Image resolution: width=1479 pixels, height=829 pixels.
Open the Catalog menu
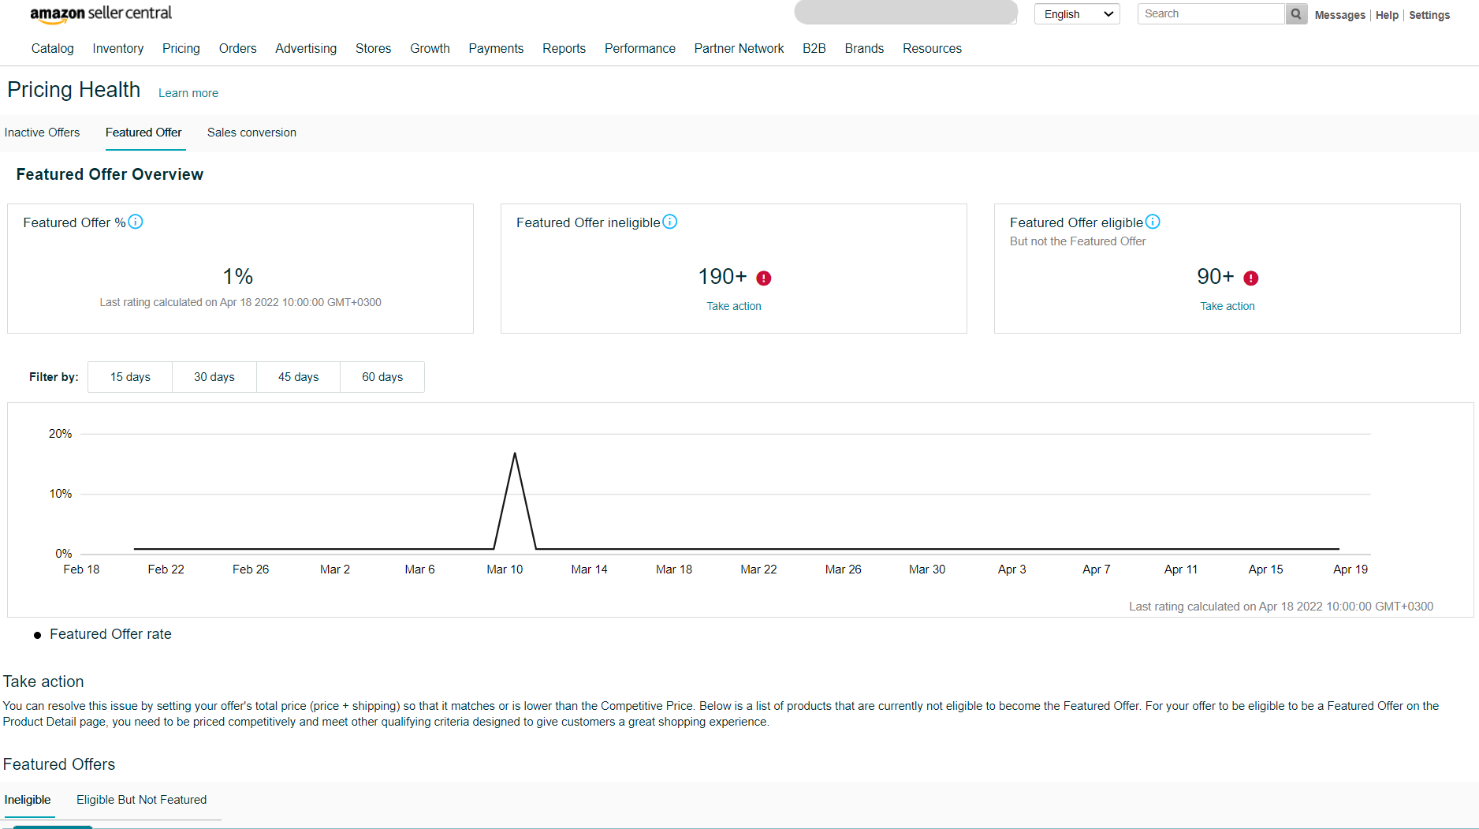(x=53, y=48)
